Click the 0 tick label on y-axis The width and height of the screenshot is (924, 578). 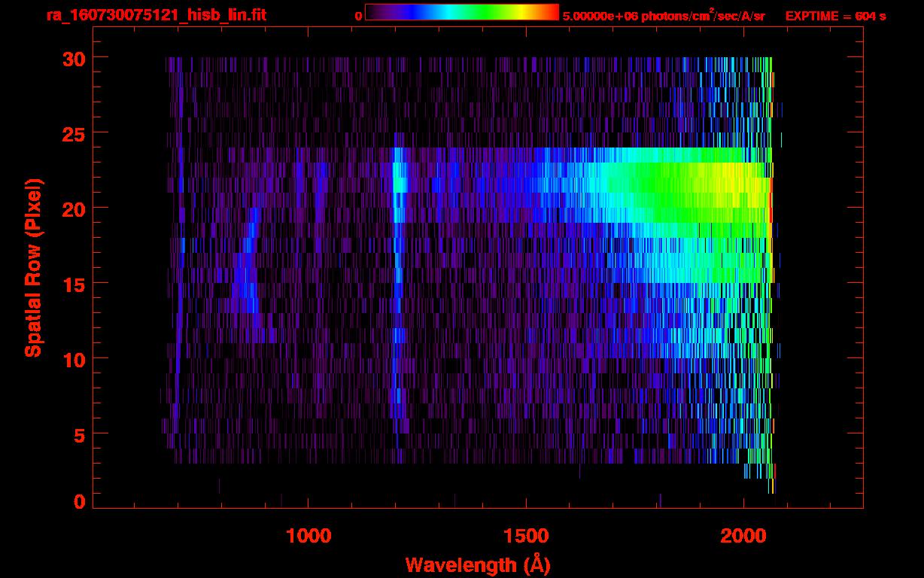coord(78,502)
